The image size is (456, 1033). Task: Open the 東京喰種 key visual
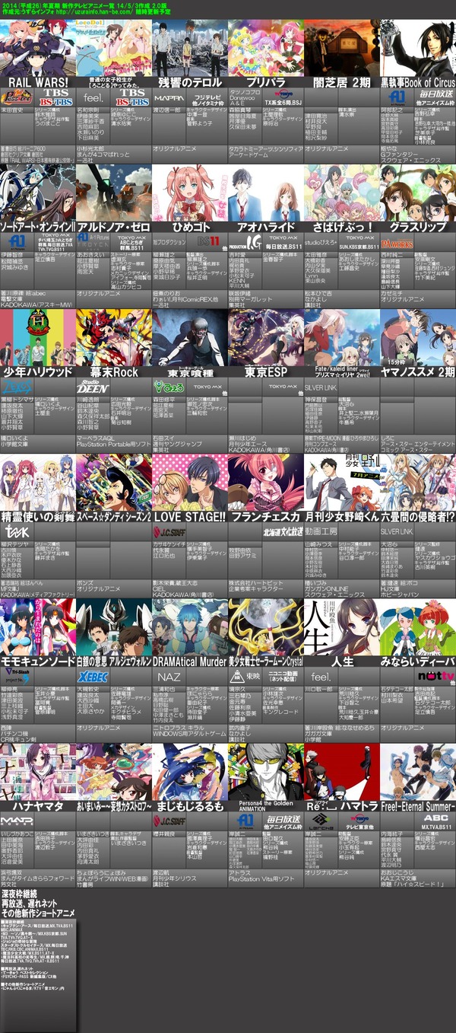tap(190, 336)
